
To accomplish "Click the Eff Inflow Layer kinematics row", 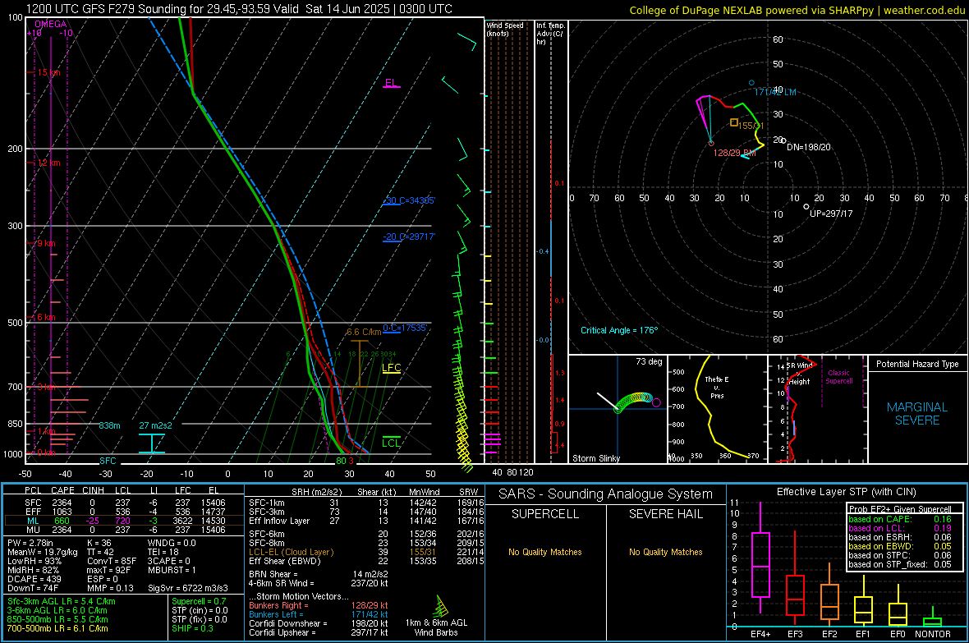I will pos(367,521).
